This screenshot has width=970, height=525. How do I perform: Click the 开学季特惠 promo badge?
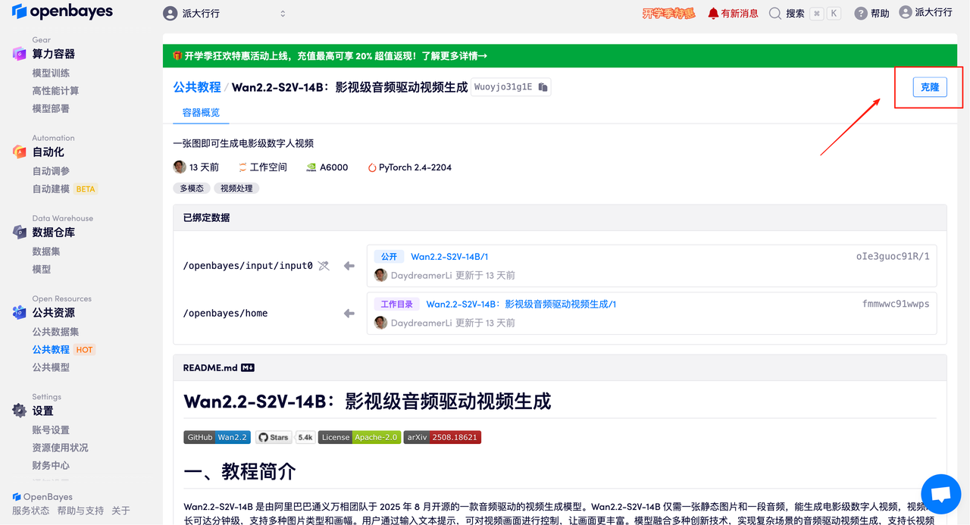coord(668,14)
